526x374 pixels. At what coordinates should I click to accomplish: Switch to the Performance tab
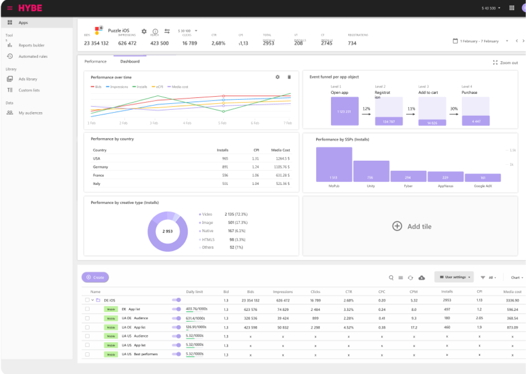tap(95, 61)
